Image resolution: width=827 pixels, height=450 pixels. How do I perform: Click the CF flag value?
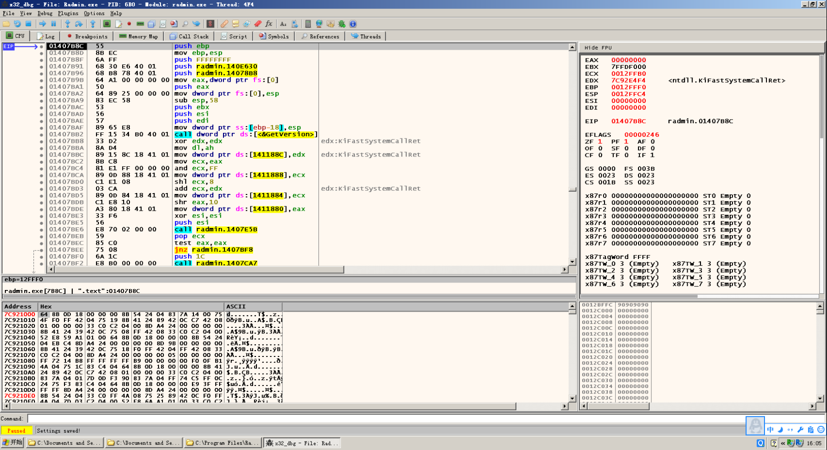pos(600,155)
